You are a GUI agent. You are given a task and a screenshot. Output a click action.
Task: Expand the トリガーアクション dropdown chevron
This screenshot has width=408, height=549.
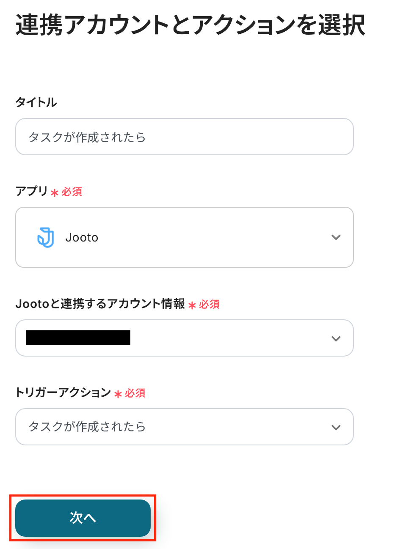tap(336, 427)
